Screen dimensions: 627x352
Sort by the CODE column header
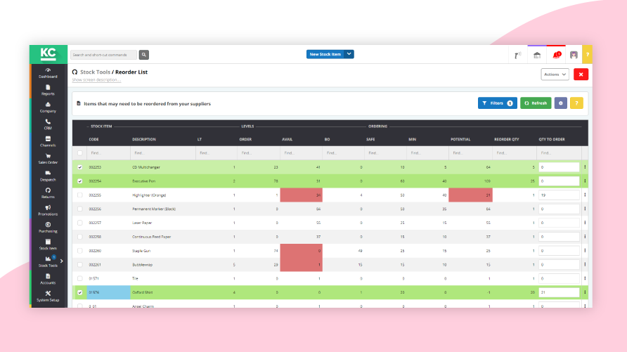coord(93,139)
